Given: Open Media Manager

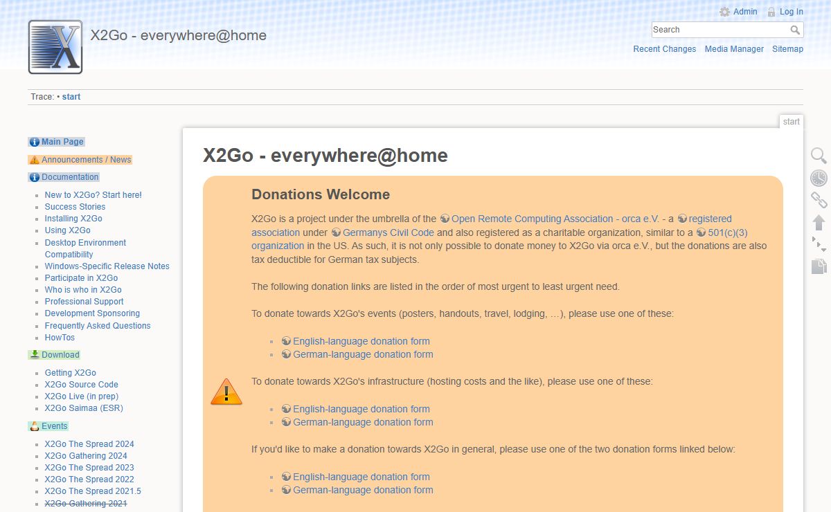Looking at the screenshot, I should pos(734,49).
